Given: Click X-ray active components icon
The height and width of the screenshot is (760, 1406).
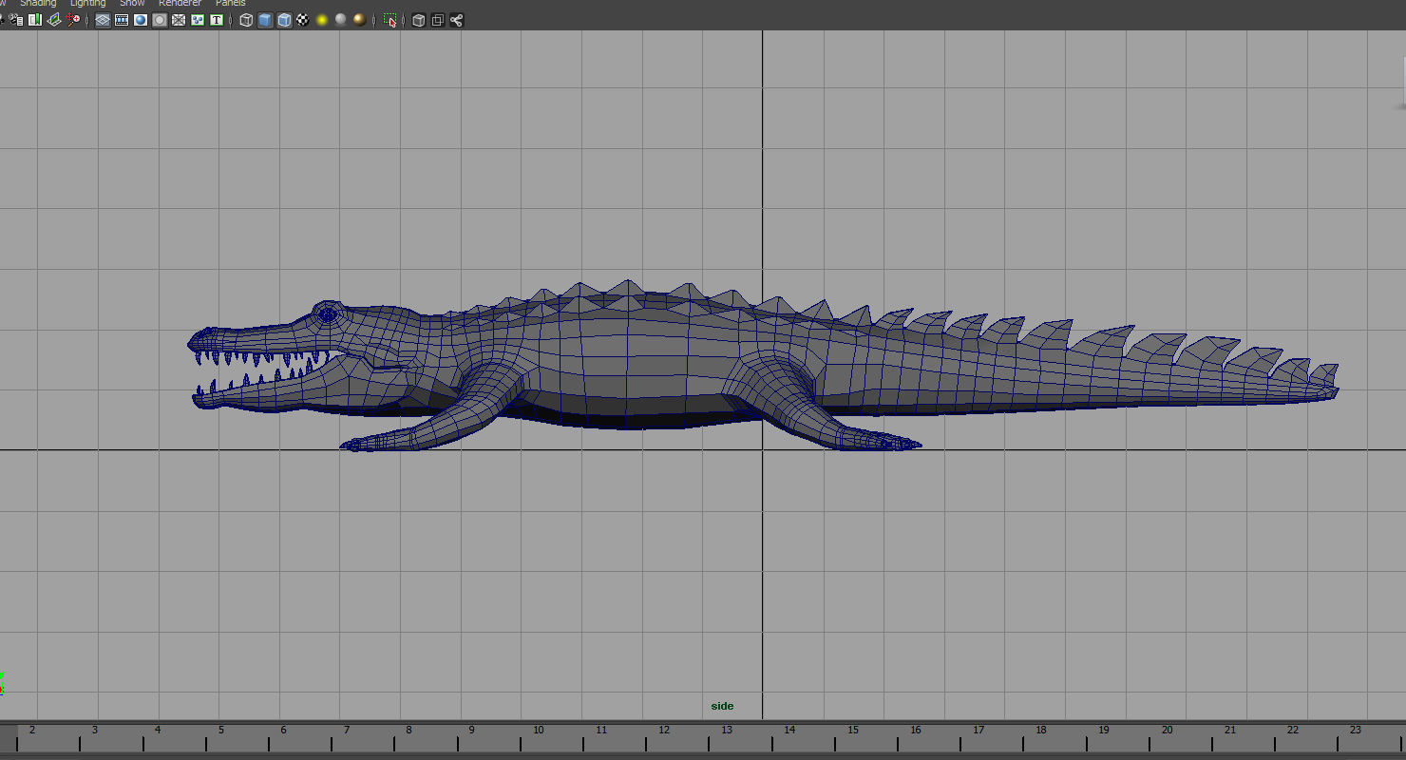Looking at the screenshot, I should 438,20.
